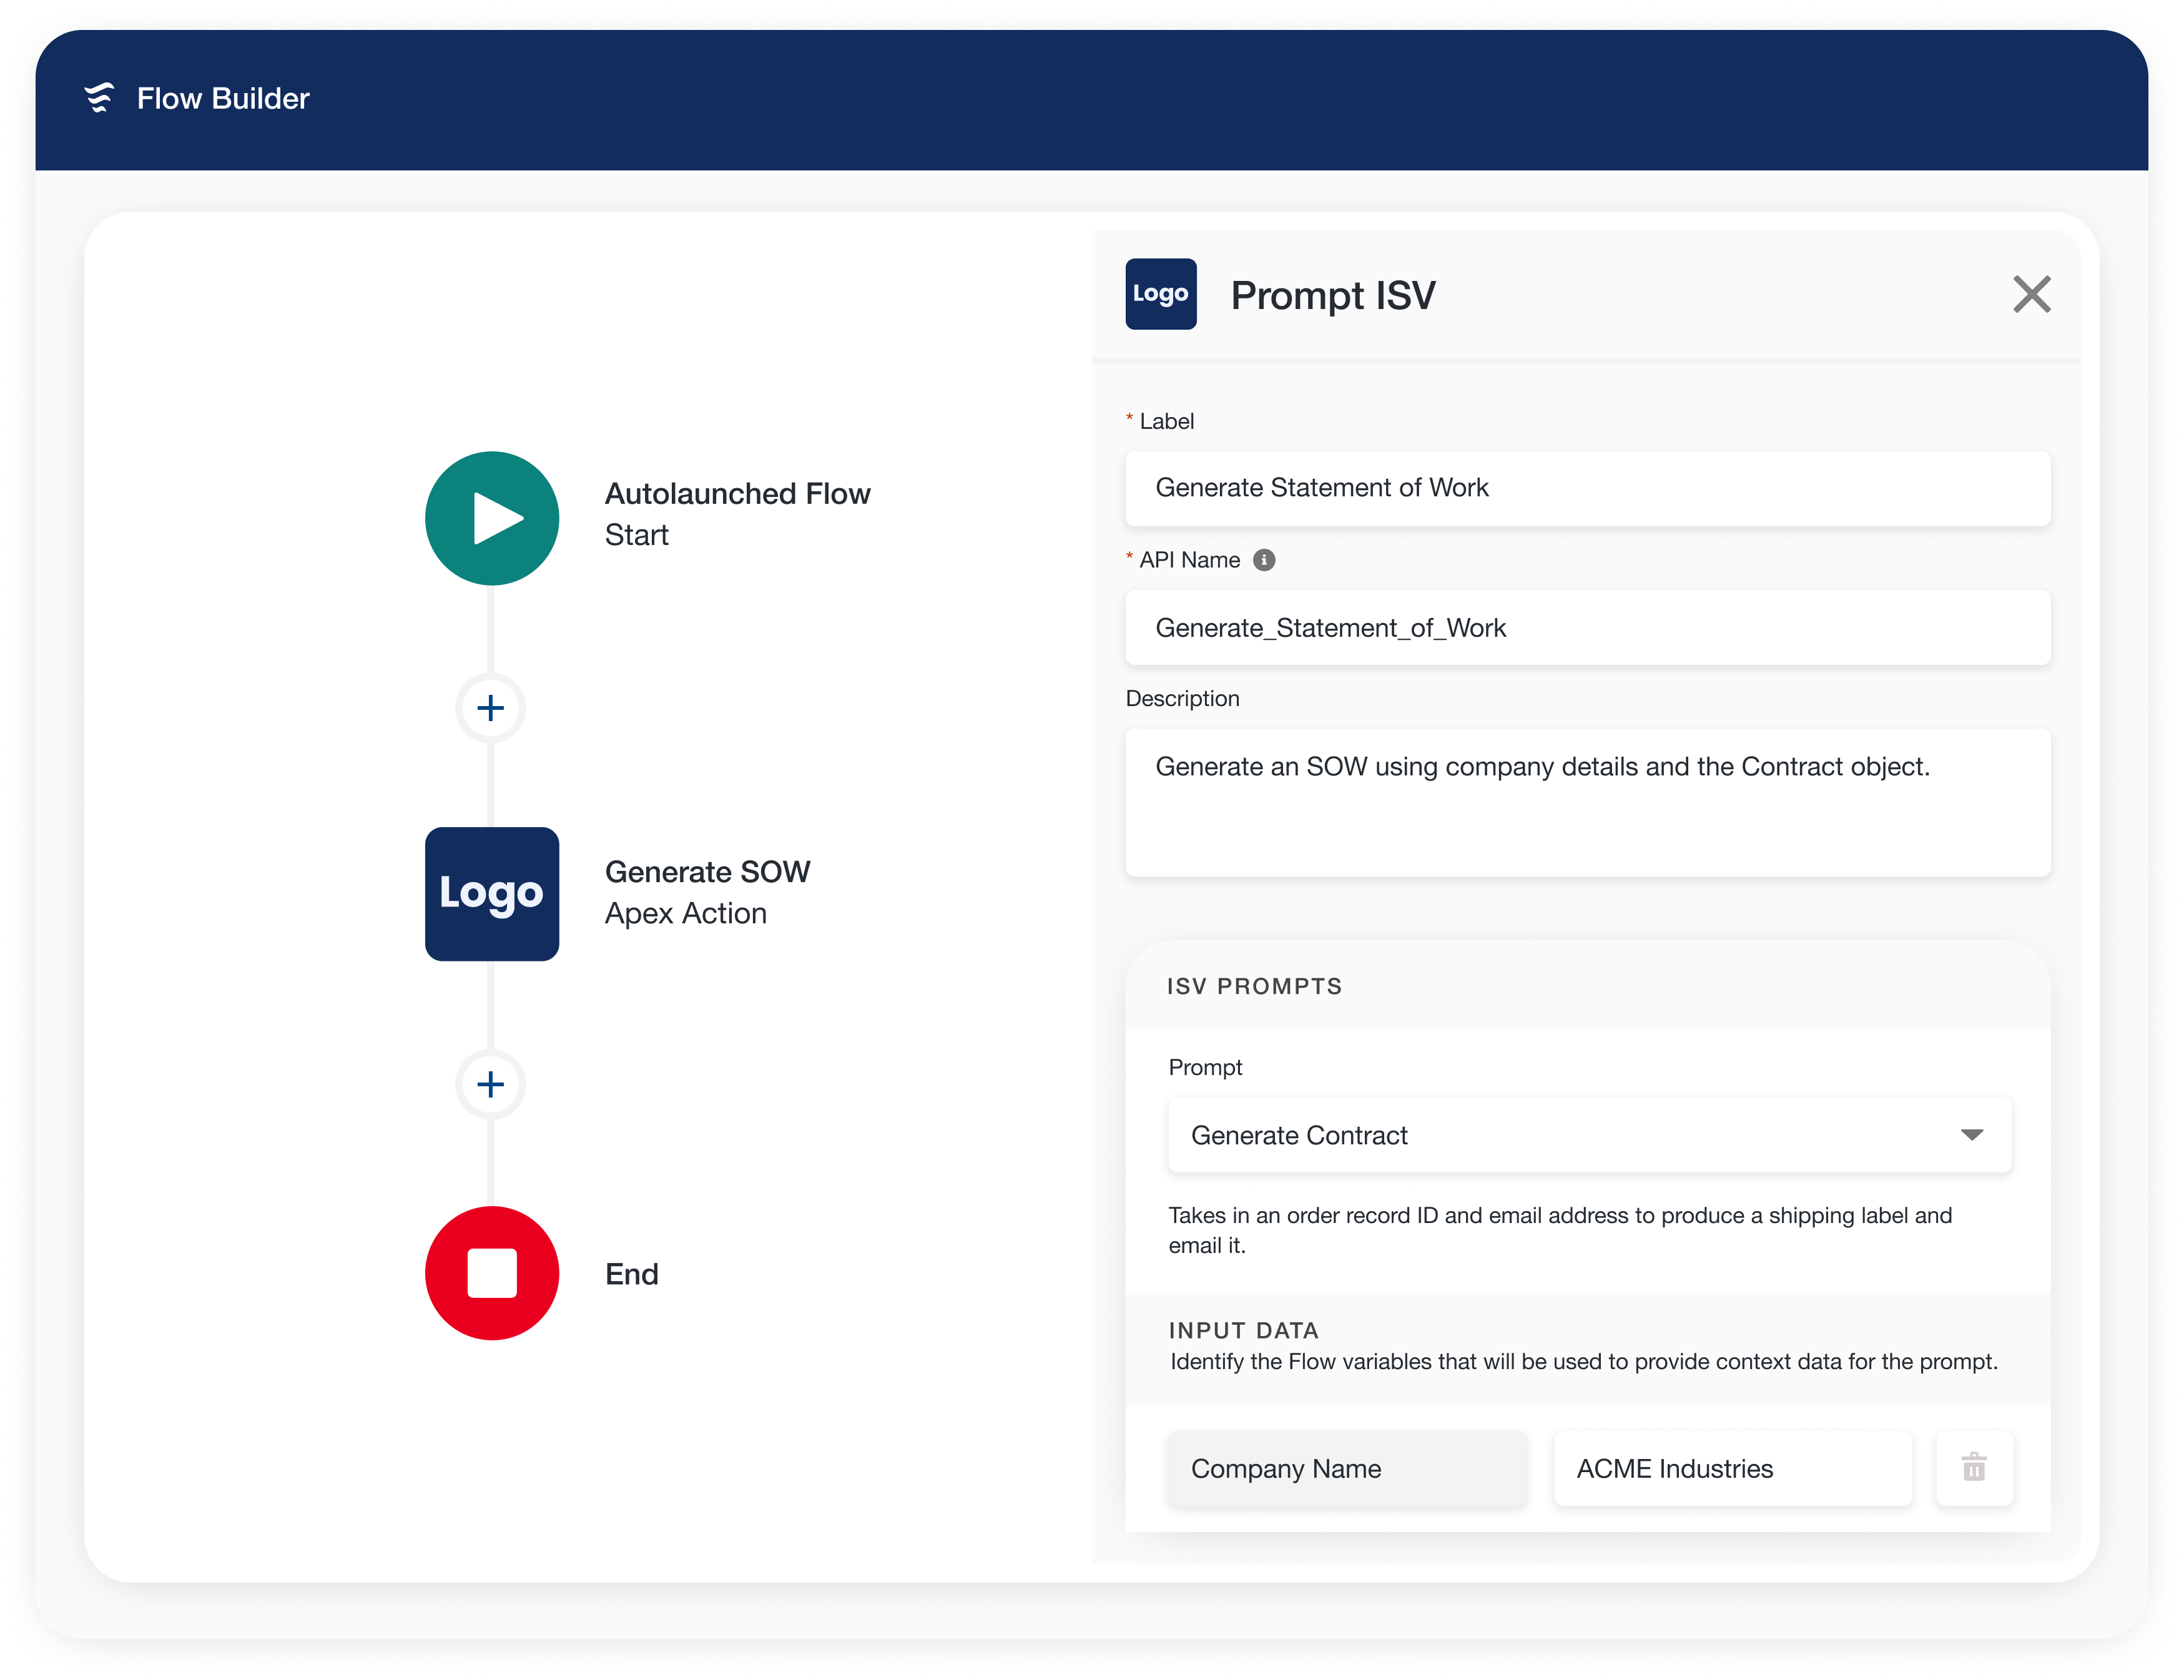Viewport: 2184px width, 1680px height.
Task: Click the Generate SOW Apex Action node
Action: [491, 894]
